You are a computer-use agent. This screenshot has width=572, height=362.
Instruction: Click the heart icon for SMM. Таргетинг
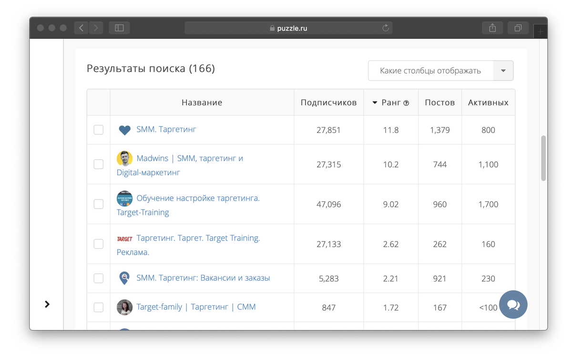(x=124, y=130)
